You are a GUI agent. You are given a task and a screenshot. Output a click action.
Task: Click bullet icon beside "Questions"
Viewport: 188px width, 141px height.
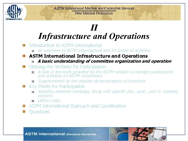24,112
